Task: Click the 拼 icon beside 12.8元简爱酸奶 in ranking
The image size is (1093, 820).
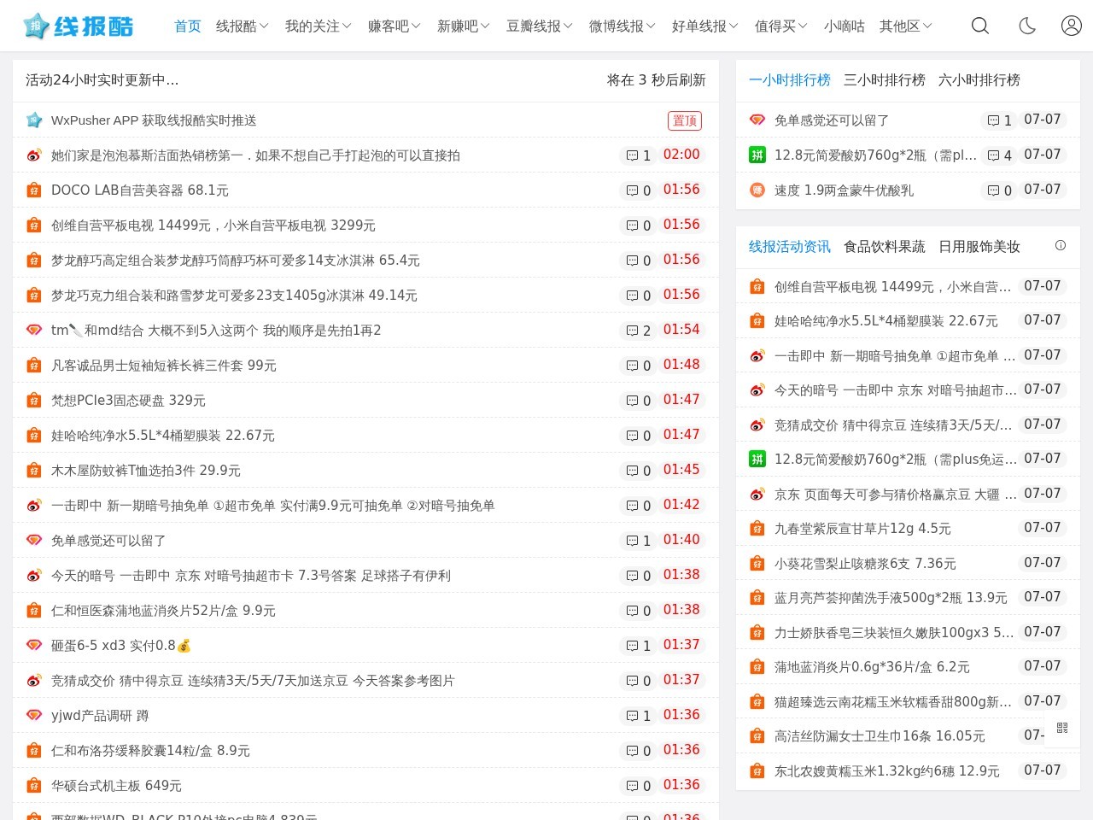Action: pyautogui.click(x=757, y=155)
